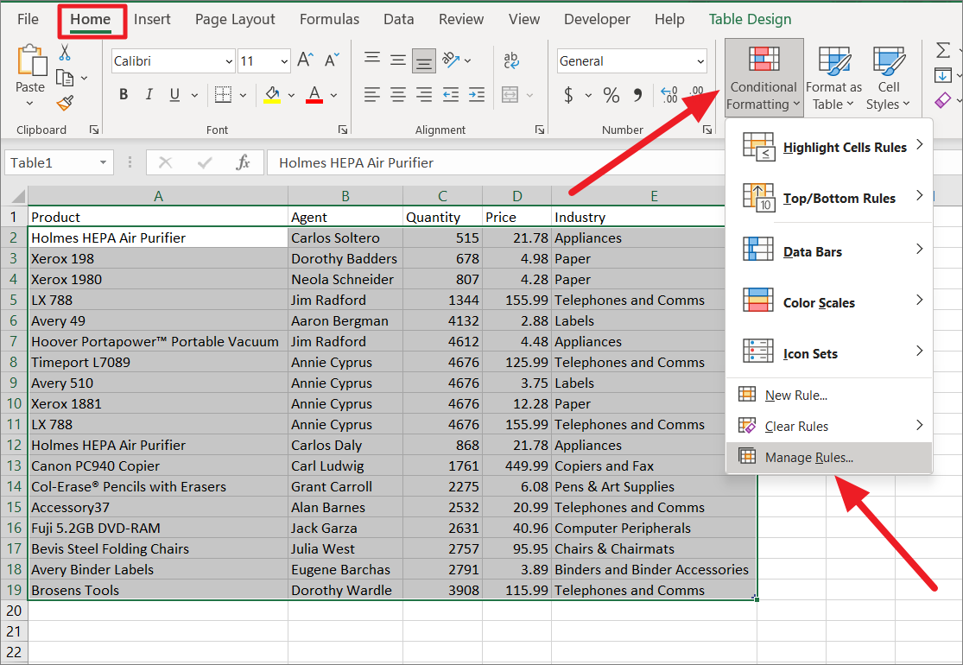Decrease indent

[x=451, y=94]
